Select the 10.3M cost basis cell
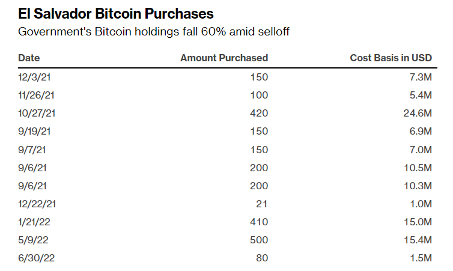This screenshot has width=453, height=271. pyautogui.click(x=420, y=186)
